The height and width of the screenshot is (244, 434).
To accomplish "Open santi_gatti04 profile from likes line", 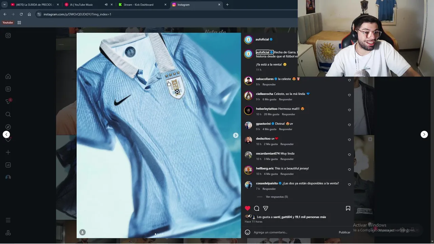I will (282, 217).
